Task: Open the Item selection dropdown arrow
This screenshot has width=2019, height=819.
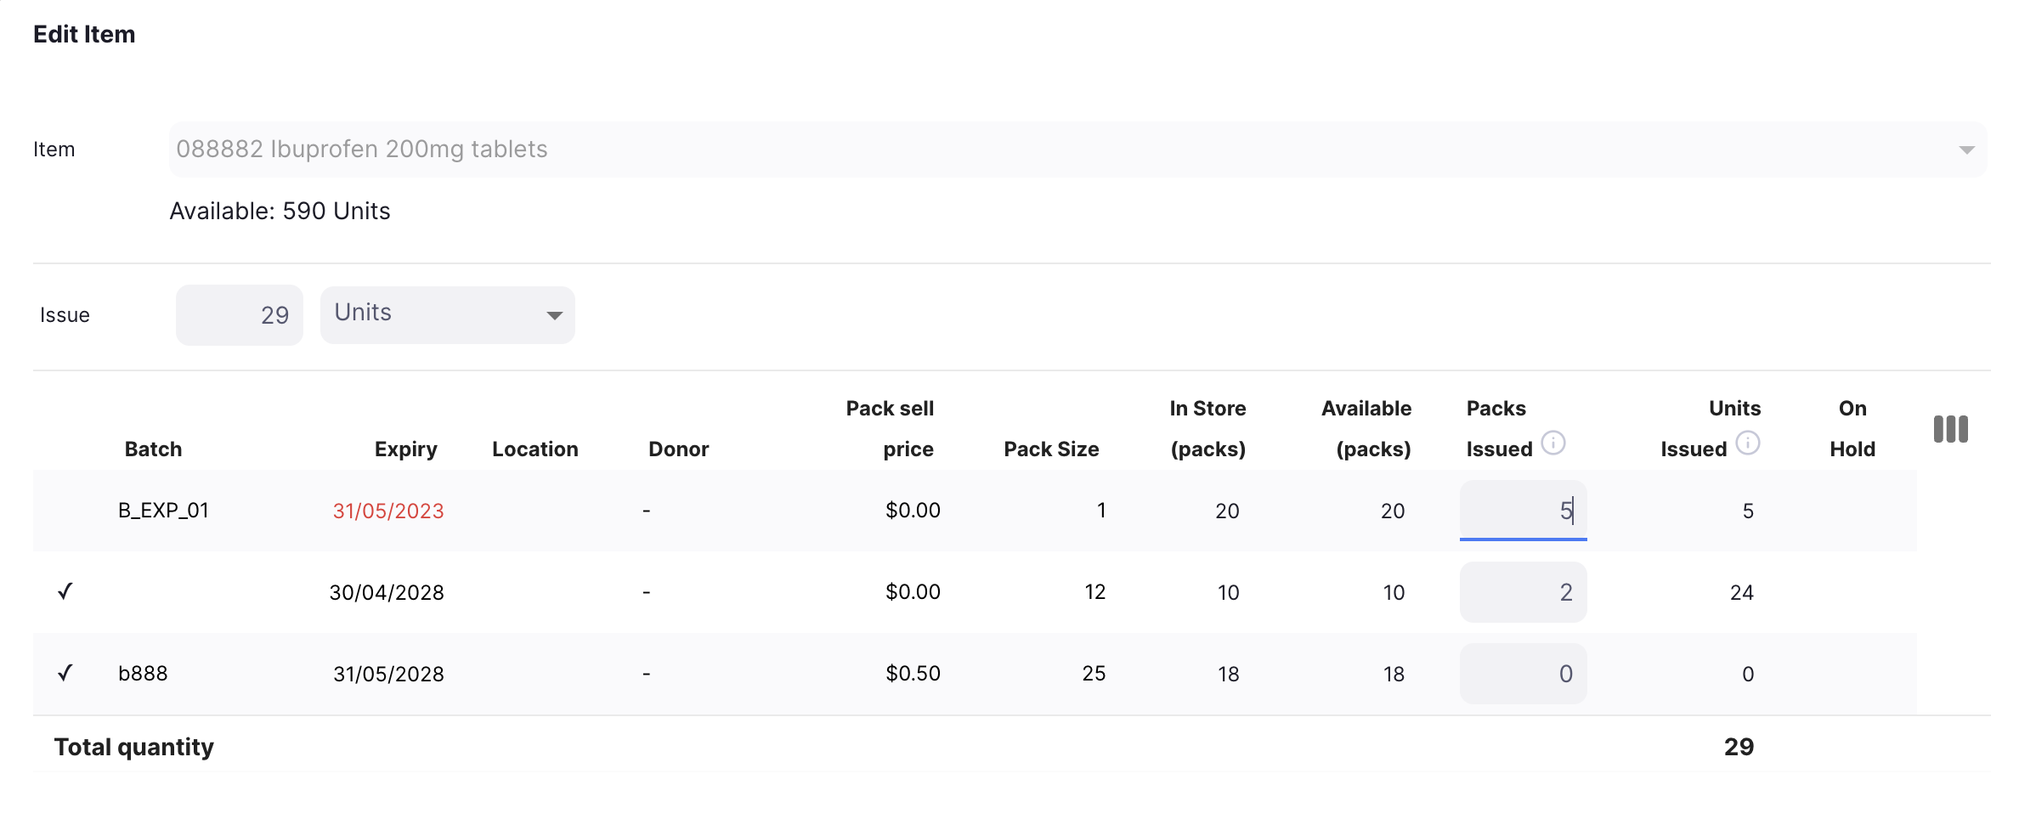Action: [x=1966, y=150]
